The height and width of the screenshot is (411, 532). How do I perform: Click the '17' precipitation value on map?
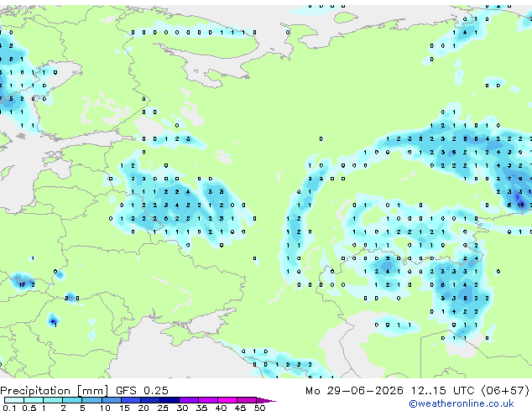point(22,284)
